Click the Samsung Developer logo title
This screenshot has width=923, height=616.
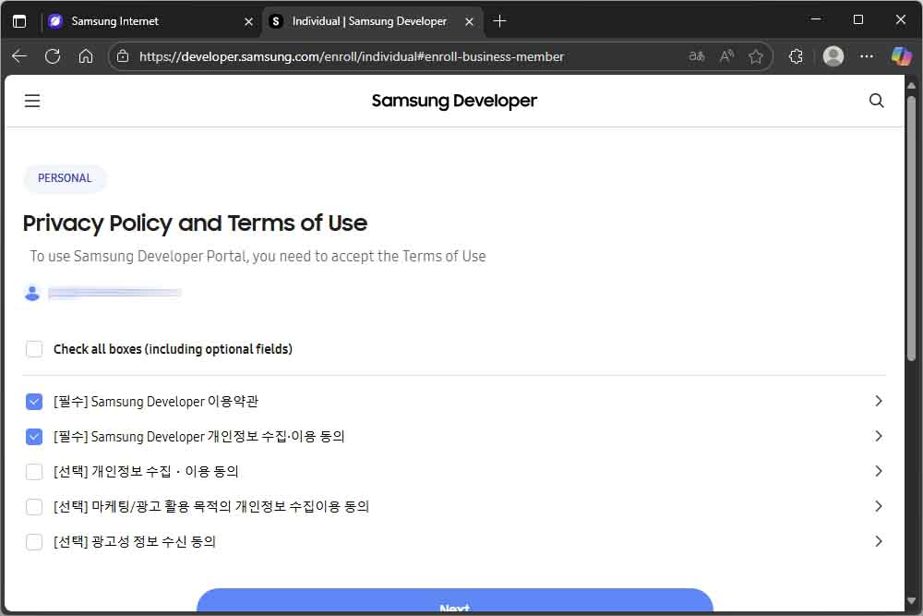click(454, 101)
